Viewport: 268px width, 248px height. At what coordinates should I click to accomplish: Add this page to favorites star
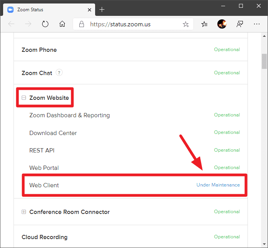(186, 24)
